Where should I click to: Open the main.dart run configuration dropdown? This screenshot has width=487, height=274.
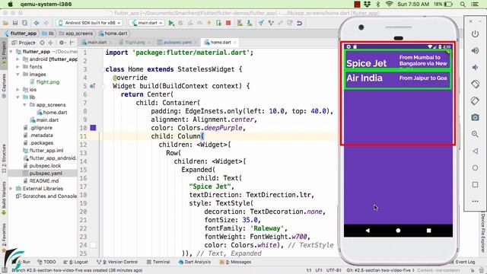tap(147, 23)
